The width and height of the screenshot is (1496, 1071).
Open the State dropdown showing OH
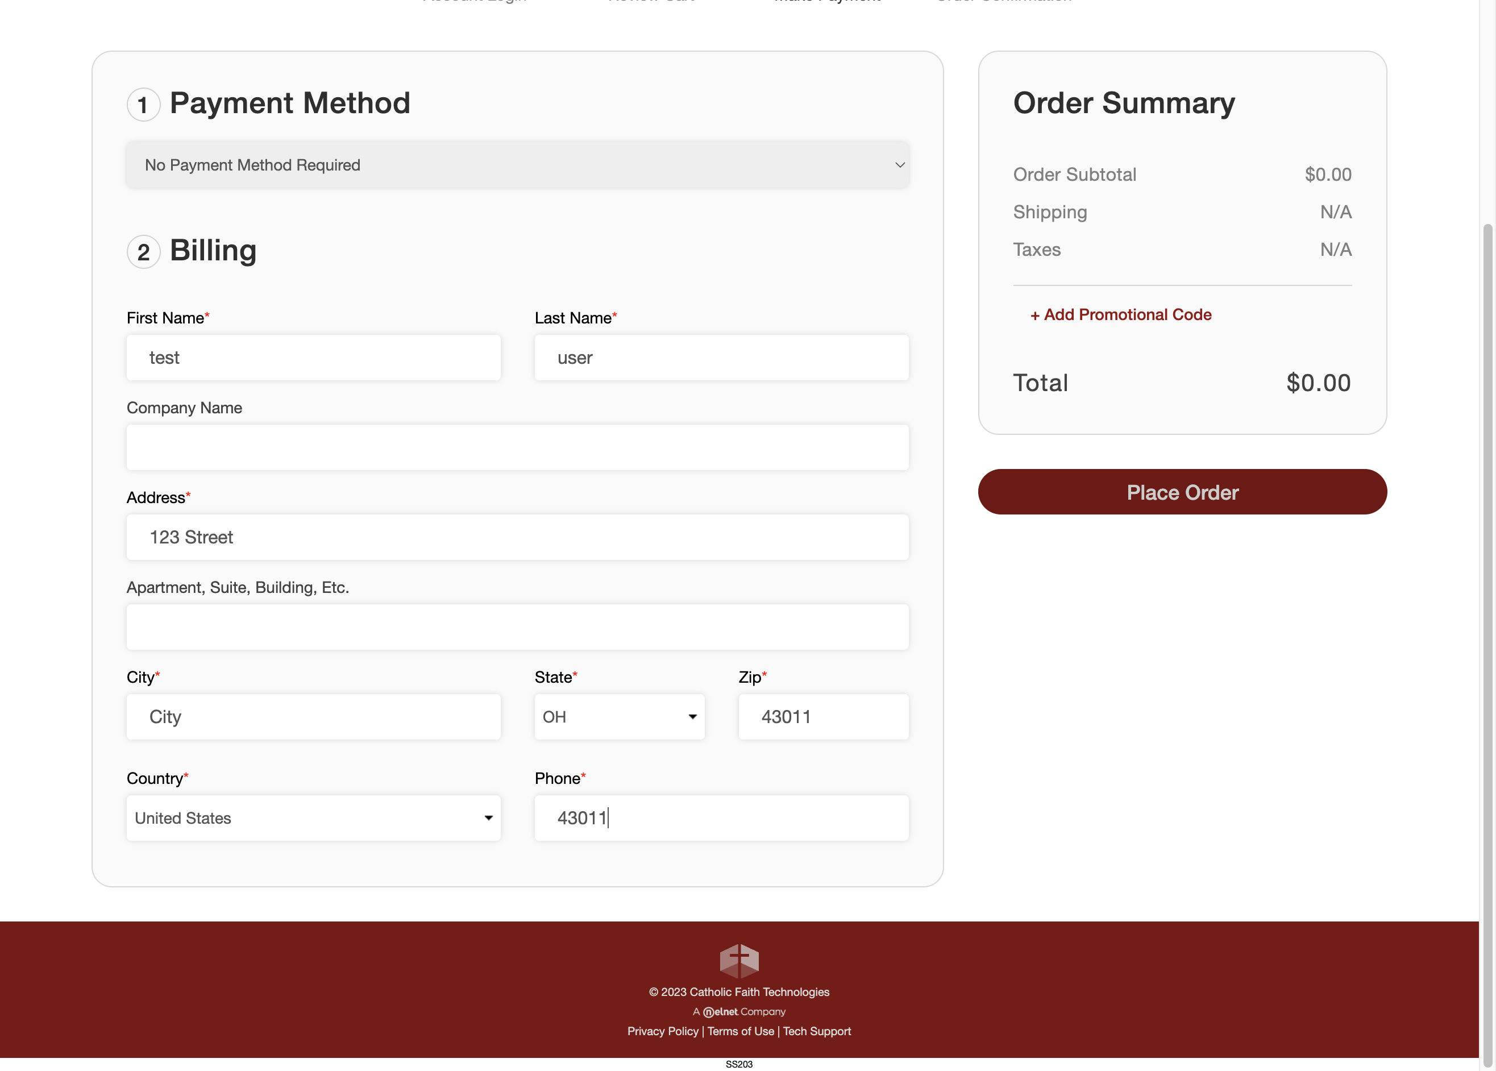click(x=620, y=717)
